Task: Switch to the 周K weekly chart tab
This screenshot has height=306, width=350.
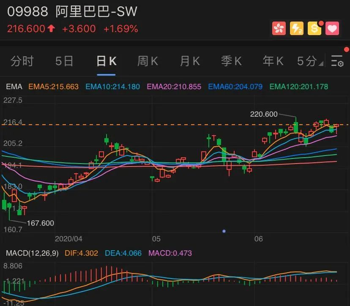Action: click(148, 61)
